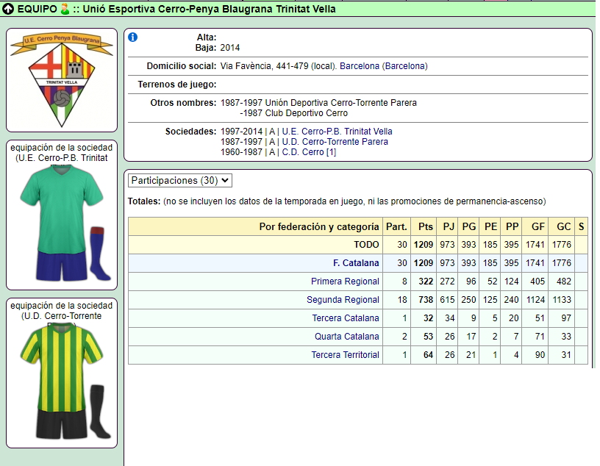
Task: Click the Totales note text
Action: click(337, 201)
